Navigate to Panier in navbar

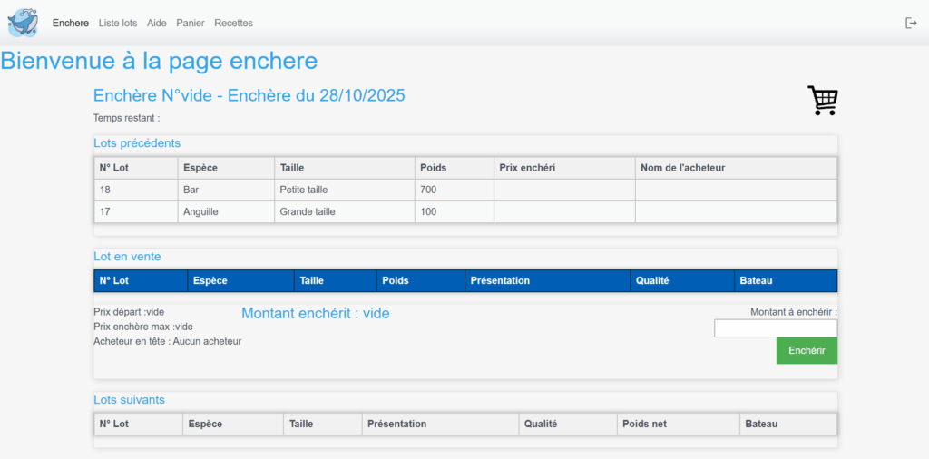191,23
